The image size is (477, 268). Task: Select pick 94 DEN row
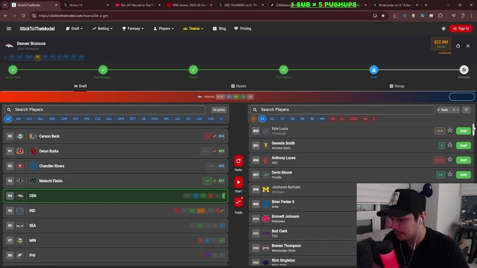[116, 196]
